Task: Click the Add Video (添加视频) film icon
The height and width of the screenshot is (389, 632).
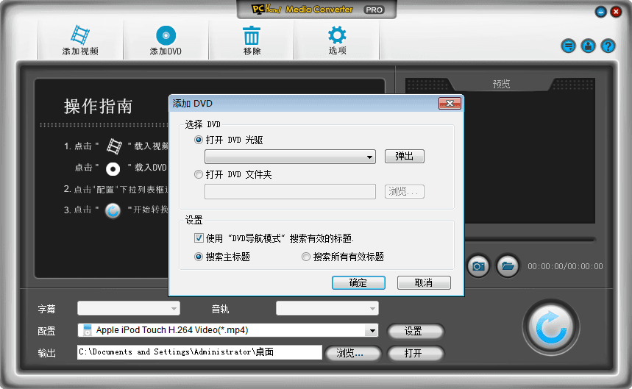Action: pyautogui.click(x=79, y=35)
